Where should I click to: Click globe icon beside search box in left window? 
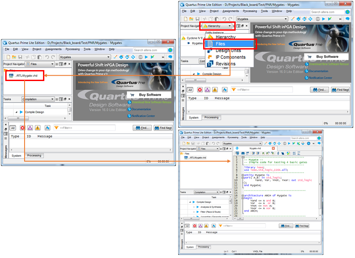(170, 50)
